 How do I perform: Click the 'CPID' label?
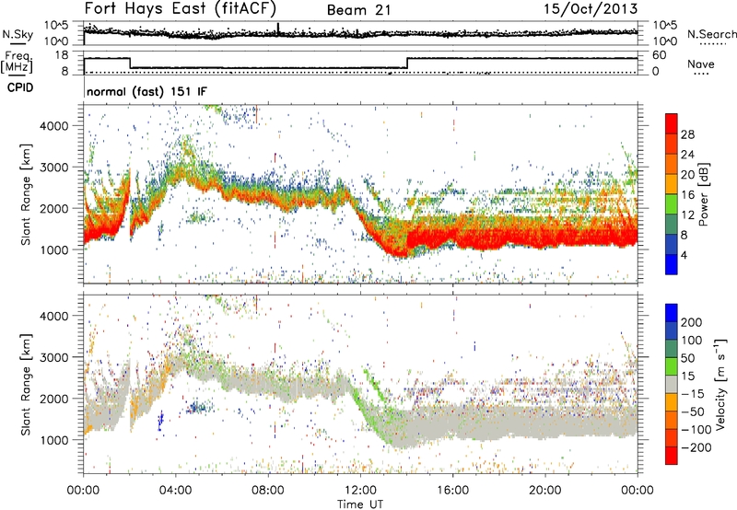pos(20,87)
